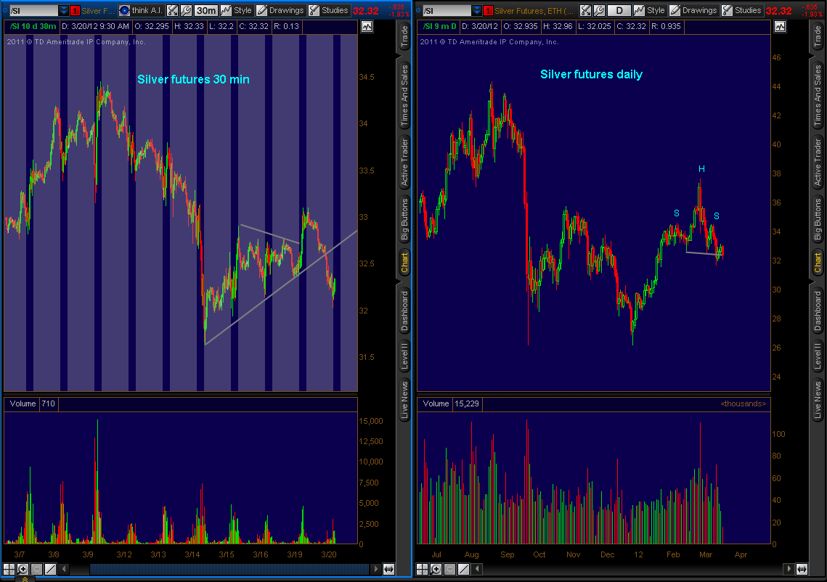Open the Dashboard tab on right sidebar

click(818, 311)
